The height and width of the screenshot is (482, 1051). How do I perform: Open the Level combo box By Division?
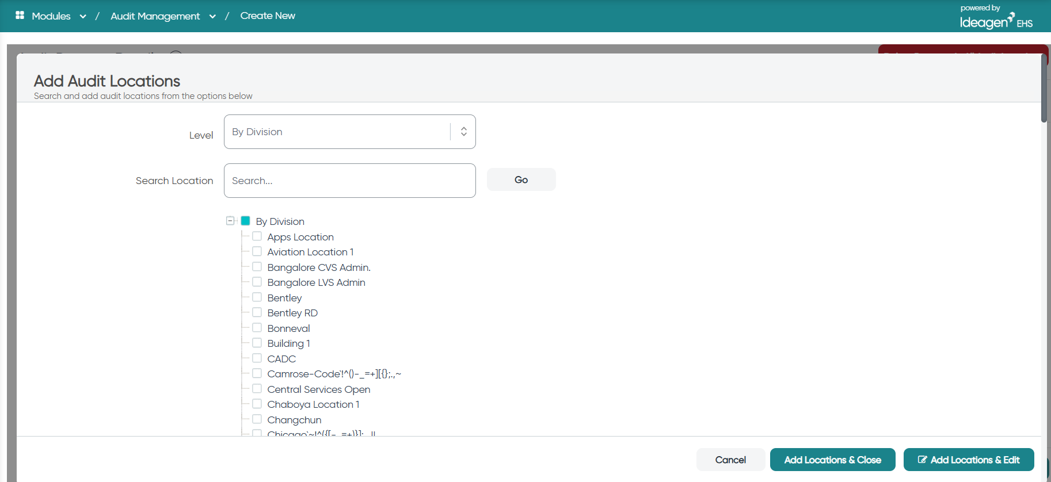(350, 132)
